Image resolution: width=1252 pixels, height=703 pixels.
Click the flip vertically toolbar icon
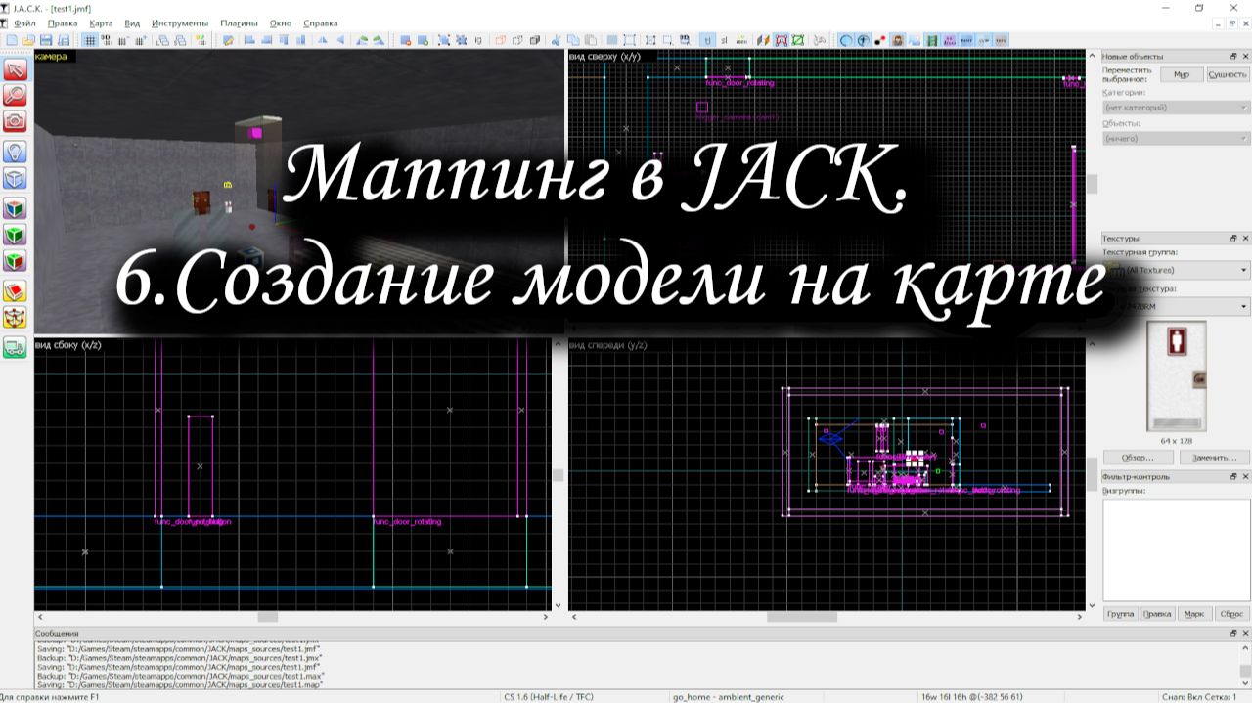click(341, 40)
